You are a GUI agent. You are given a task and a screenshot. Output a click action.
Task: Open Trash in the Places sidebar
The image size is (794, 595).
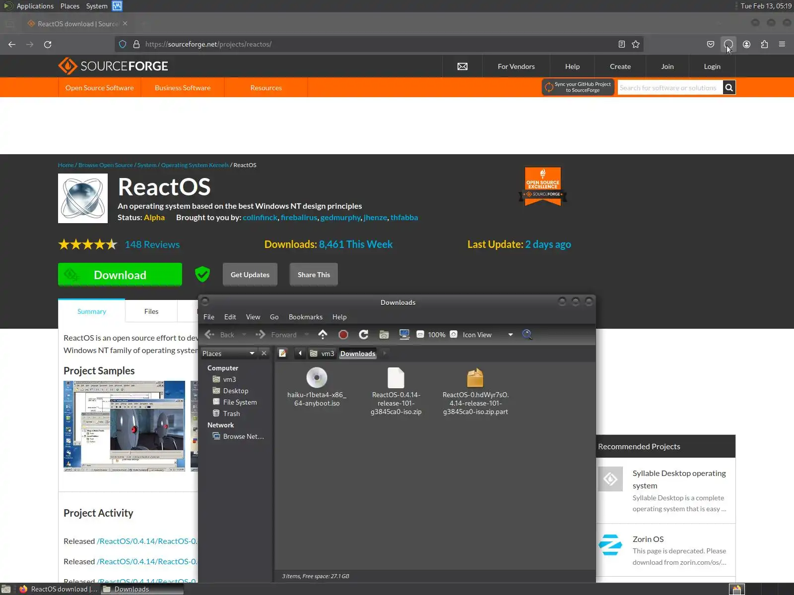tap(231, 414)
